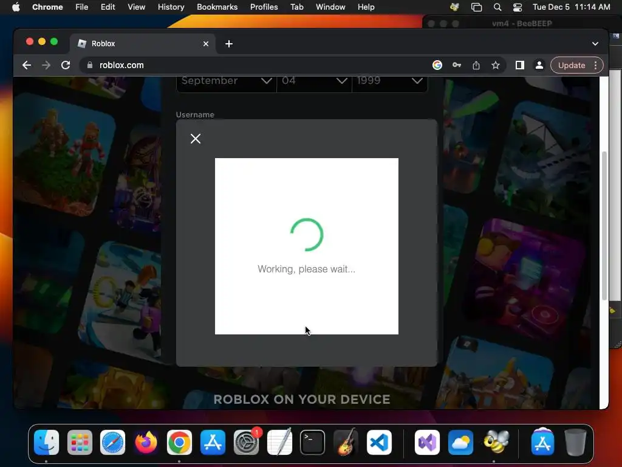Open the Help menu
The width and height of the screenshot is (622, 467).
pos(366,7)
